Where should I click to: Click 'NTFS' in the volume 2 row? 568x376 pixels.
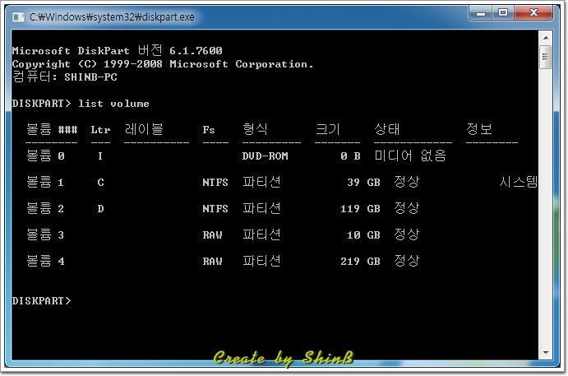(215, 209)
